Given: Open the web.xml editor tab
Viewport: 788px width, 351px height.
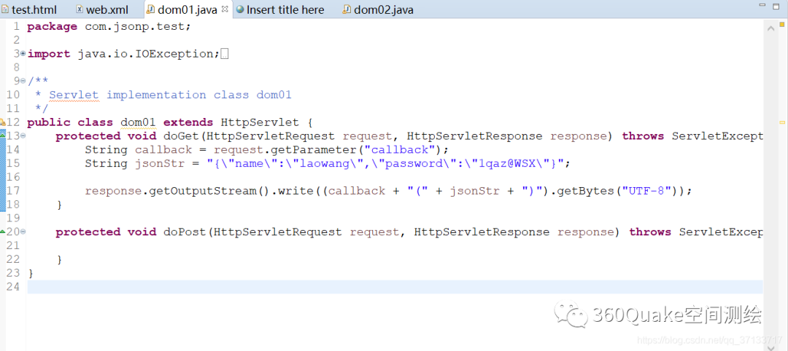Looking at the screenshot, I should (x=107, y=9).
